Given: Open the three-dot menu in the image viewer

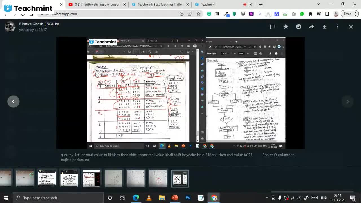Looking at the screenshot, I should tap(338, 27).
